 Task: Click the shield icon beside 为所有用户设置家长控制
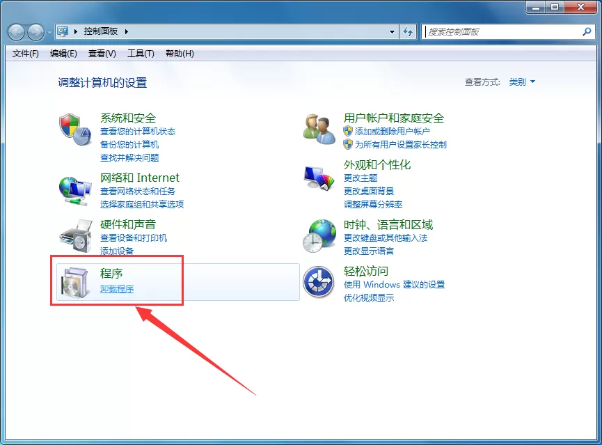348,144
